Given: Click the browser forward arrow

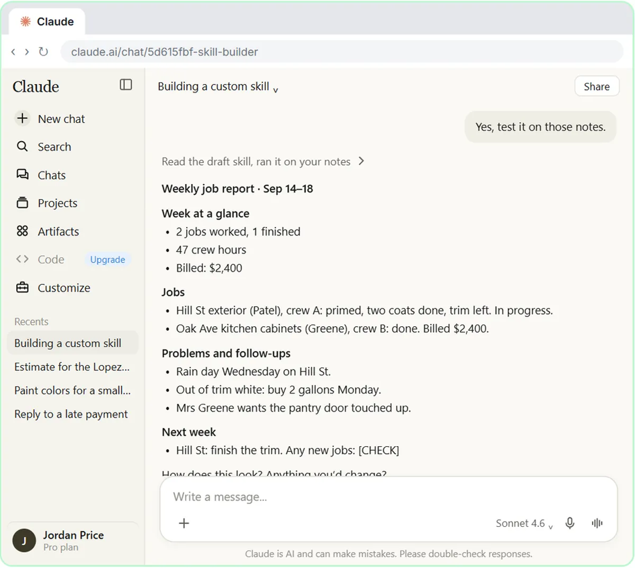Looking at the screenshot, I should [x=26, y=52].
